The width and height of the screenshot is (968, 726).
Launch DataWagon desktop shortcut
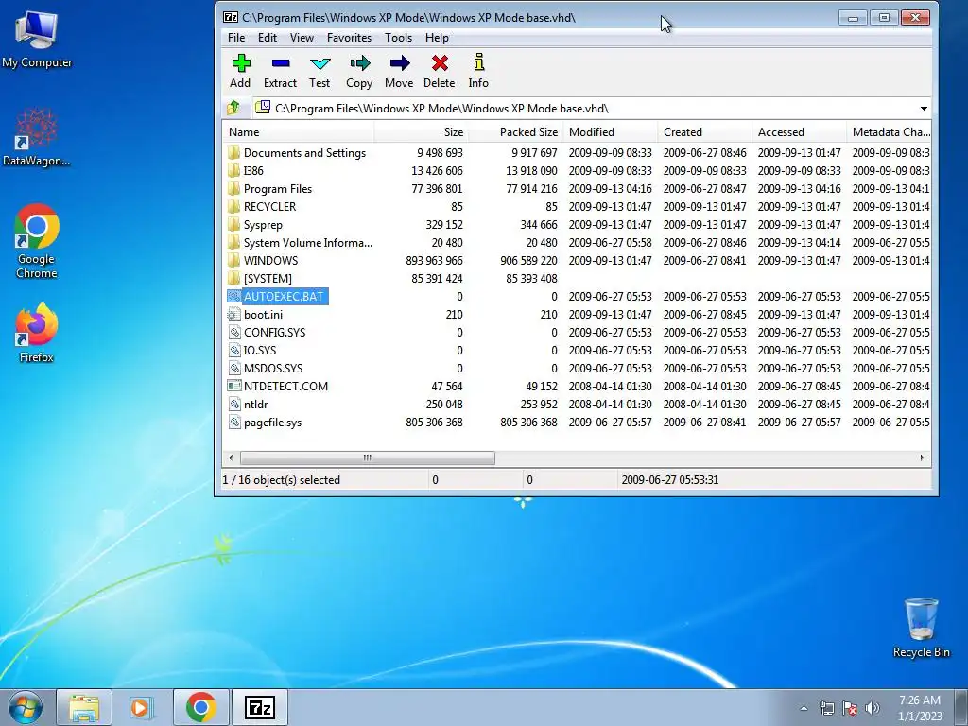pos(37,137)
